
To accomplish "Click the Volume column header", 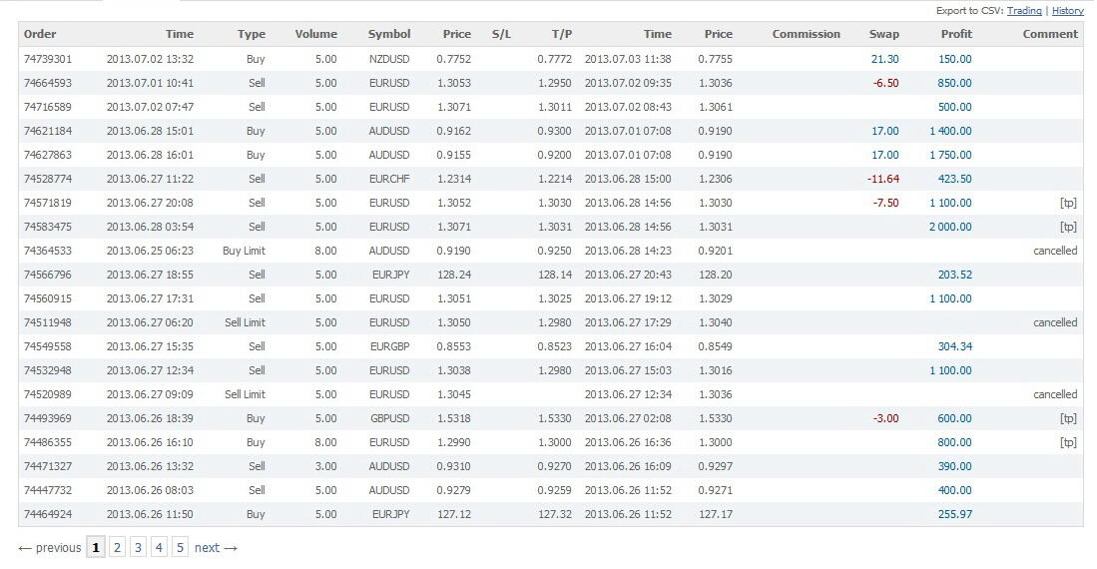I will point(315,34).
